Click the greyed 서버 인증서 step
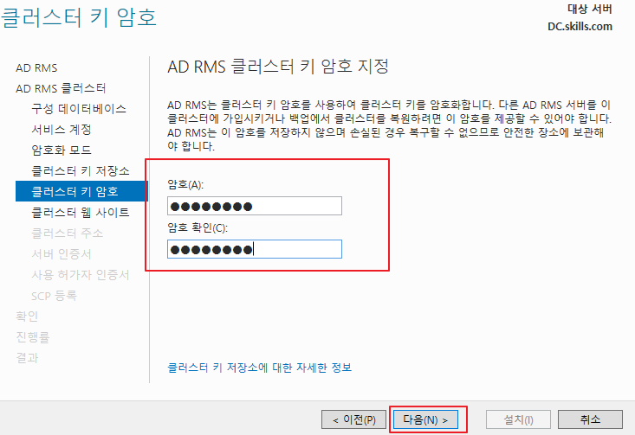 pyautogui.click(x=62, y=254)
